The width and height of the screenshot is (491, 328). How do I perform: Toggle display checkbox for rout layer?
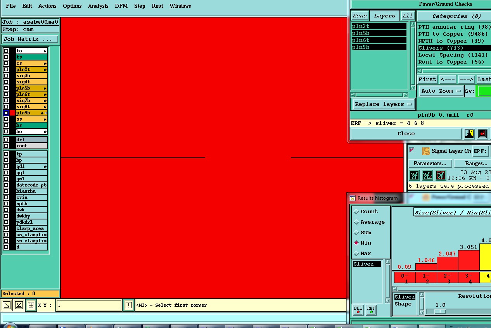point(6,146)
